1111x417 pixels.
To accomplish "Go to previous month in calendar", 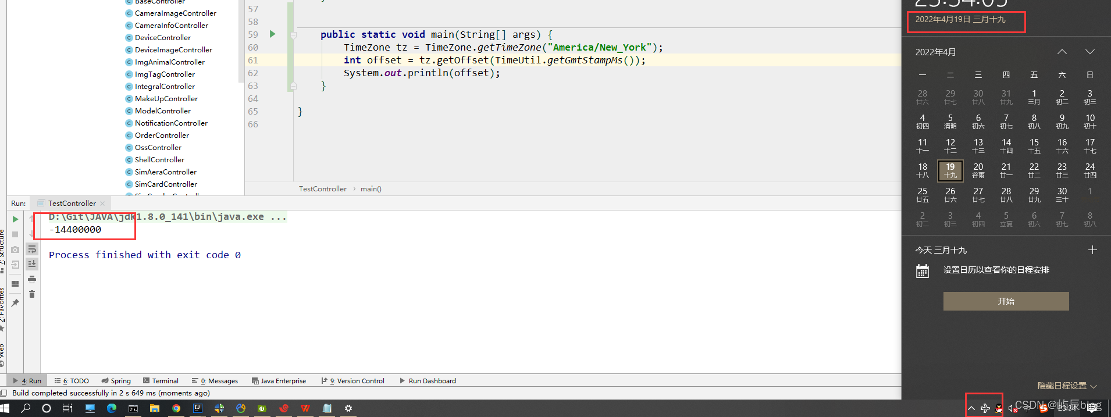I will [1062, 52].
